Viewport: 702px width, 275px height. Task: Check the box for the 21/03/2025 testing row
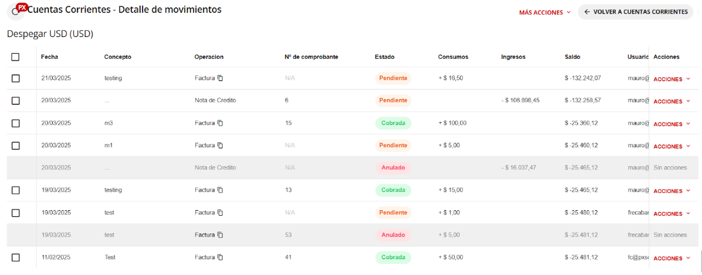15,78
